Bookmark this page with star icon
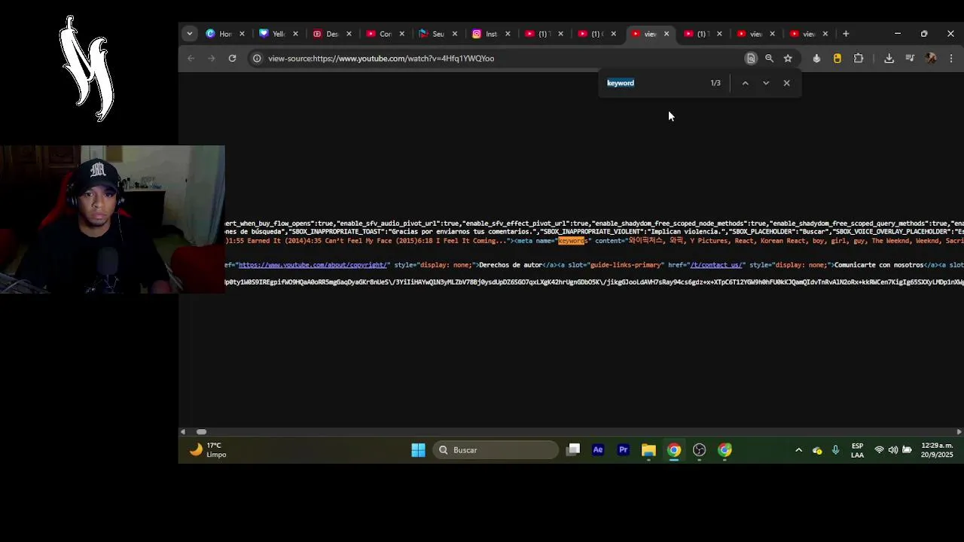Screen dimensions: 964x542 click(x=788, y=58)
